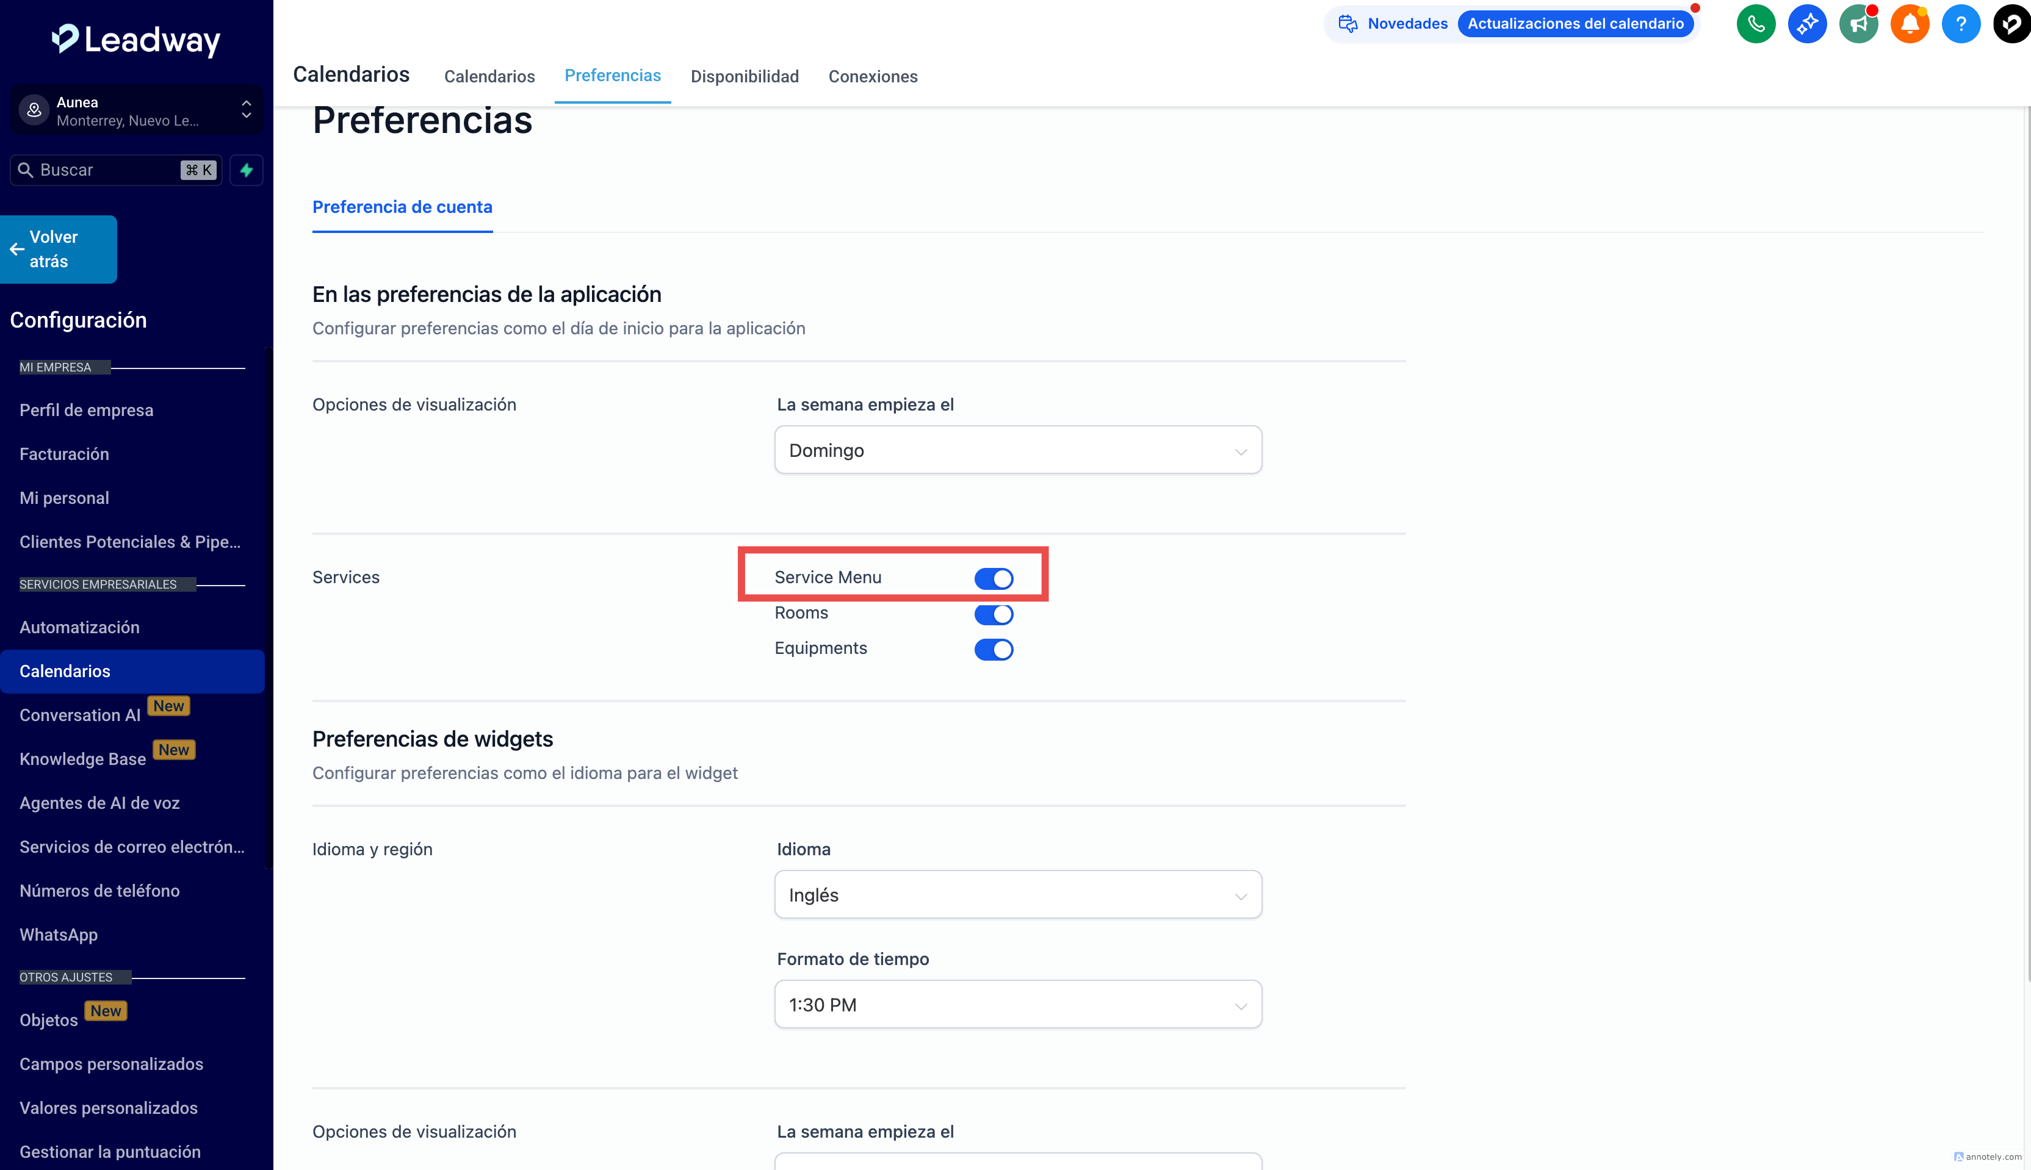Click the green lightning bolt quick actions icon

pyautogui.click(x=247, y=170)
